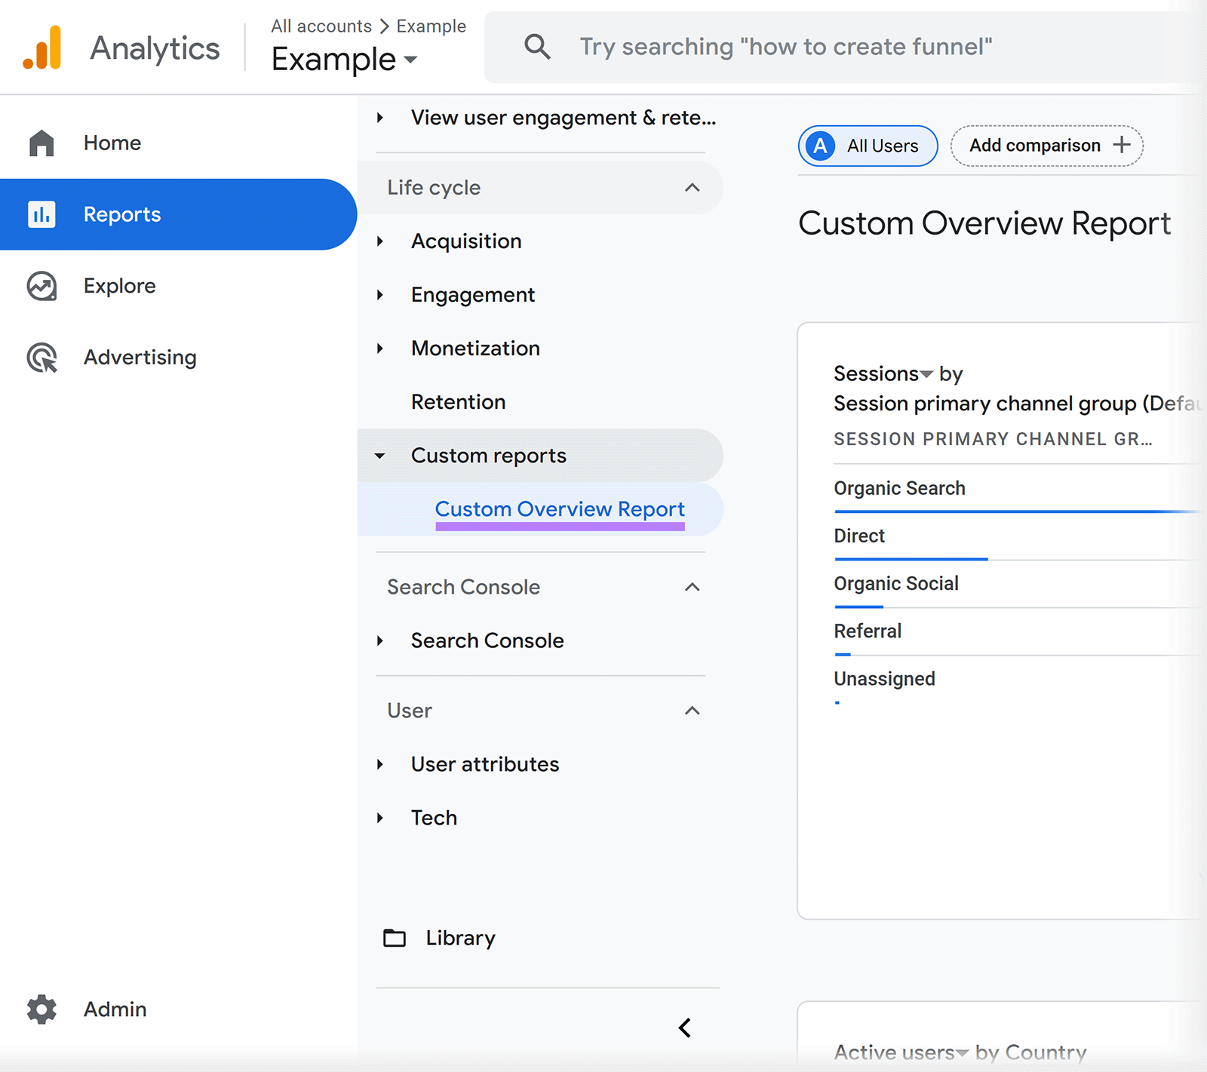The width and height of the screenshot is (1207, 1072).
Task: Click the Add comparison button
Action: (x=1046, y=146)
